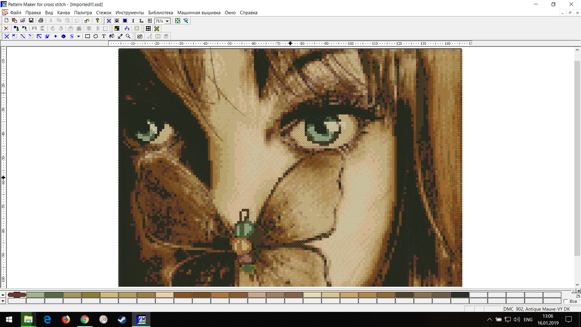Open the Палитра menu

point(83,13)
